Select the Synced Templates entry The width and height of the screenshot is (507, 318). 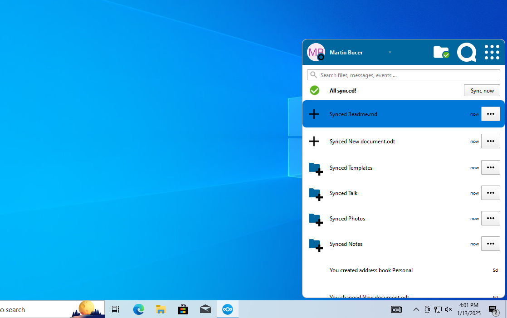(403, 167)
